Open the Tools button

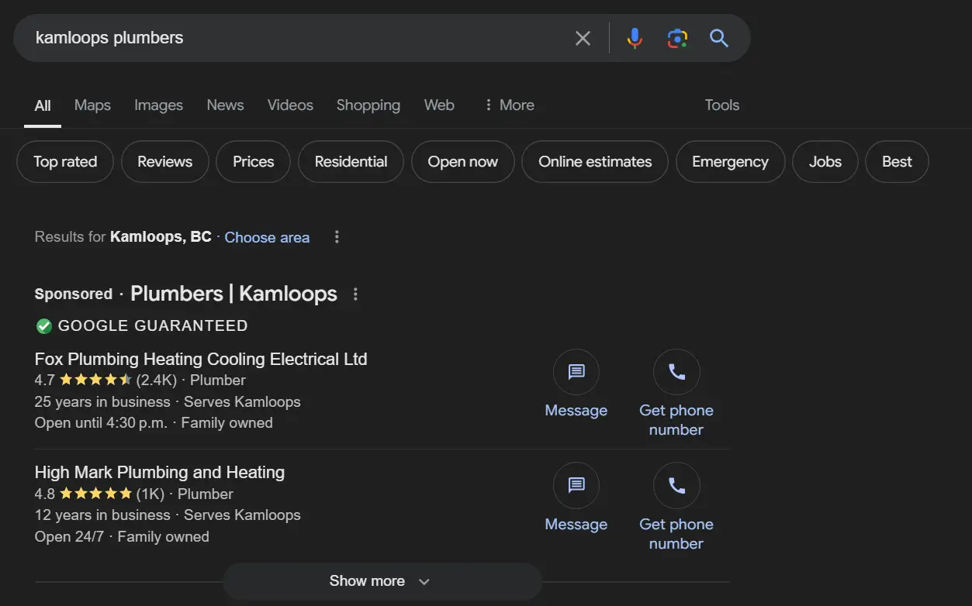(x=721, y=105)
